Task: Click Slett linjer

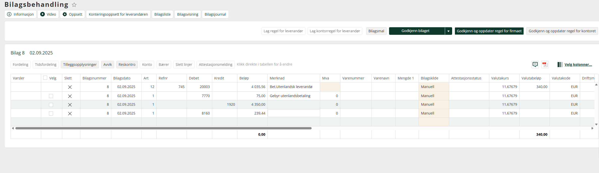Action: coord(184,65)
